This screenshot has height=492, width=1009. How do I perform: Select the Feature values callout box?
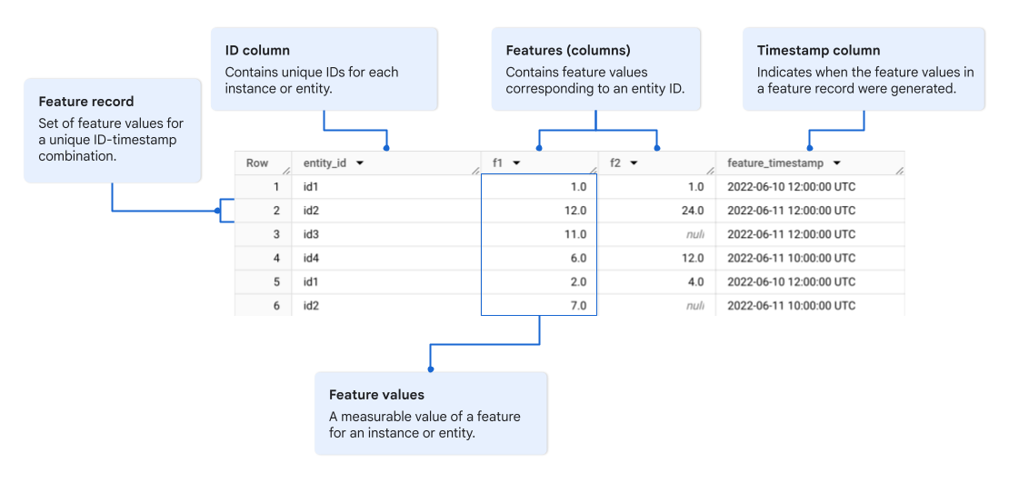point(431,413)
